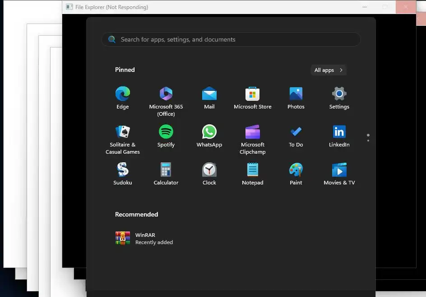The height and width of the screenshot is (297, 426).
Task: Open Paint
Action: click(x=296, y=174)
